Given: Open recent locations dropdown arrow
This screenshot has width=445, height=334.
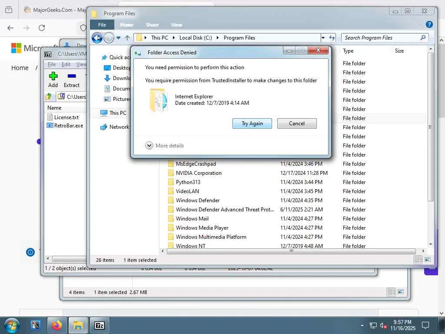Looking at the screenshot, I should pos(119,38).
